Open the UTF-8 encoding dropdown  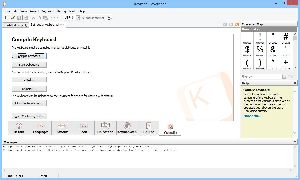click(x=78, y=18)
